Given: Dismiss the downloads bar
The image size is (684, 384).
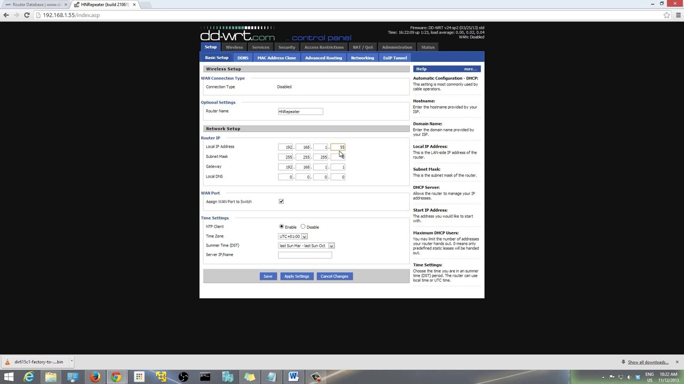Looking at the screenshot, I should coord(677,362).
